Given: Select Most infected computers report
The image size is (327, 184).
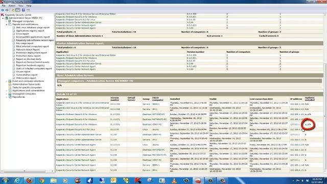Looking at the screenshot, I should (x=32, y=47).
